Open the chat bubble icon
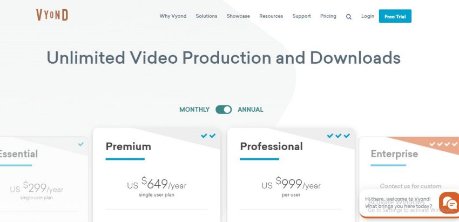This screenshot has height=222, width=459. [x=449, y=203]
